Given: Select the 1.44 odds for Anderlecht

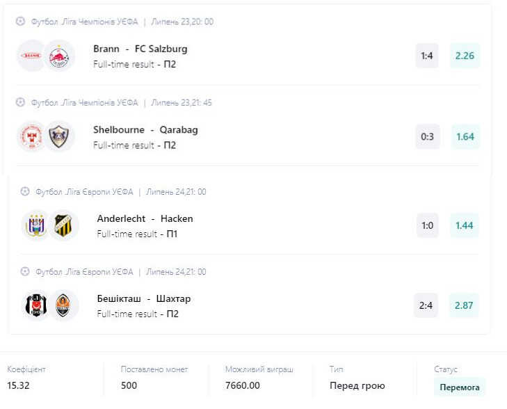Looking at the screenshot, I should (464, 225).
